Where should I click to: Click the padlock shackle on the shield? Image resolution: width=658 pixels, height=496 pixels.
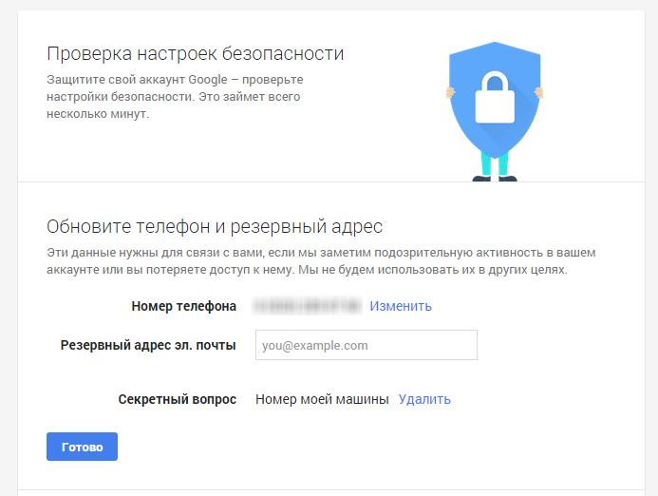(x=495, y=81)
